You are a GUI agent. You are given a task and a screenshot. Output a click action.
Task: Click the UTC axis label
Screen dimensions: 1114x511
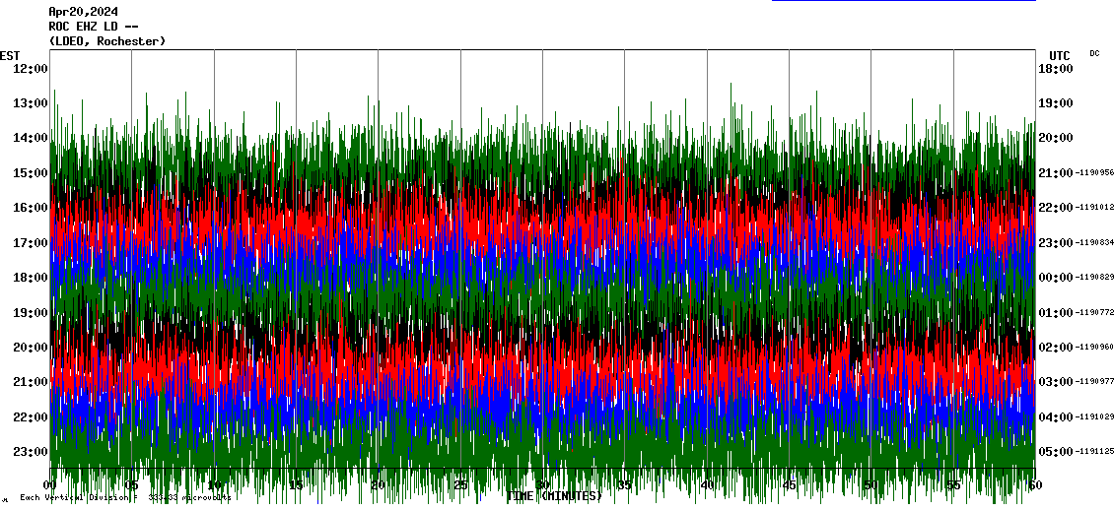pyautogui.click(x=1060, y=55)
